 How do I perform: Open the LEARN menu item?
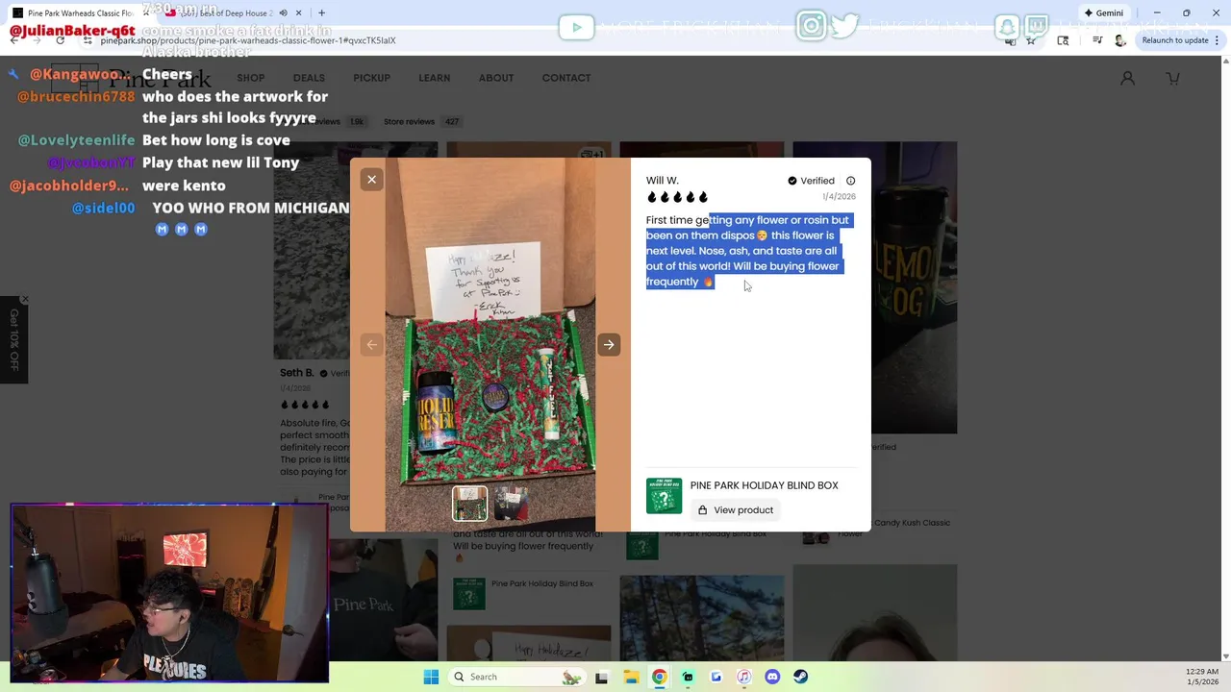pyautogui.click(x=434, y=78)
